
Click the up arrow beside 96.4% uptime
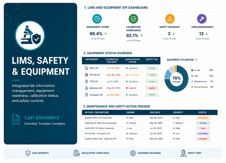[x=106, y=34]
